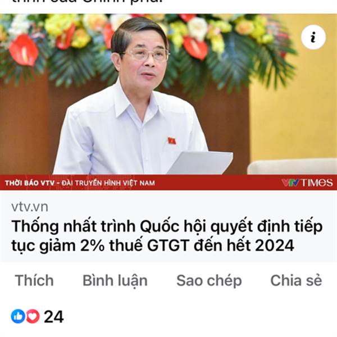Tap the paper document held in photo
Screen dimensions: 337x337
click(200, 162)
